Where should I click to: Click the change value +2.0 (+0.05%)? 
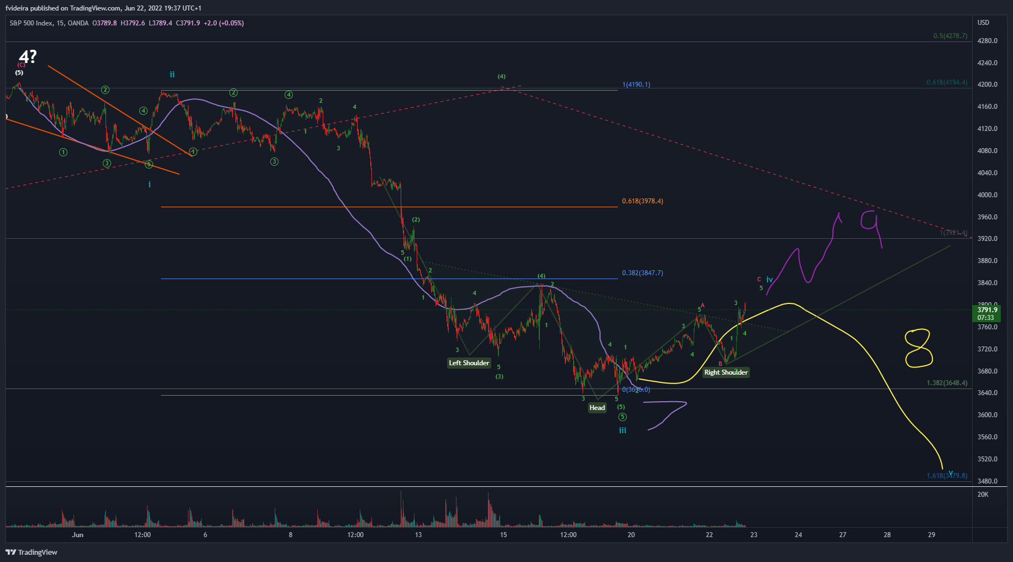pos(224,23)
